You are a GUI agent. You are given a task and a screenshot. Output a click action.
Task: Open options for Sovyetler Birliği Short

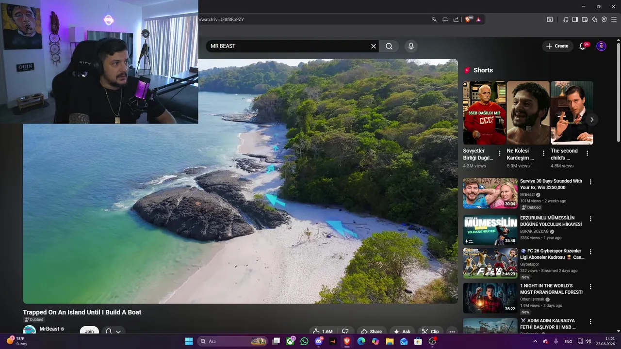click(500, 153)
